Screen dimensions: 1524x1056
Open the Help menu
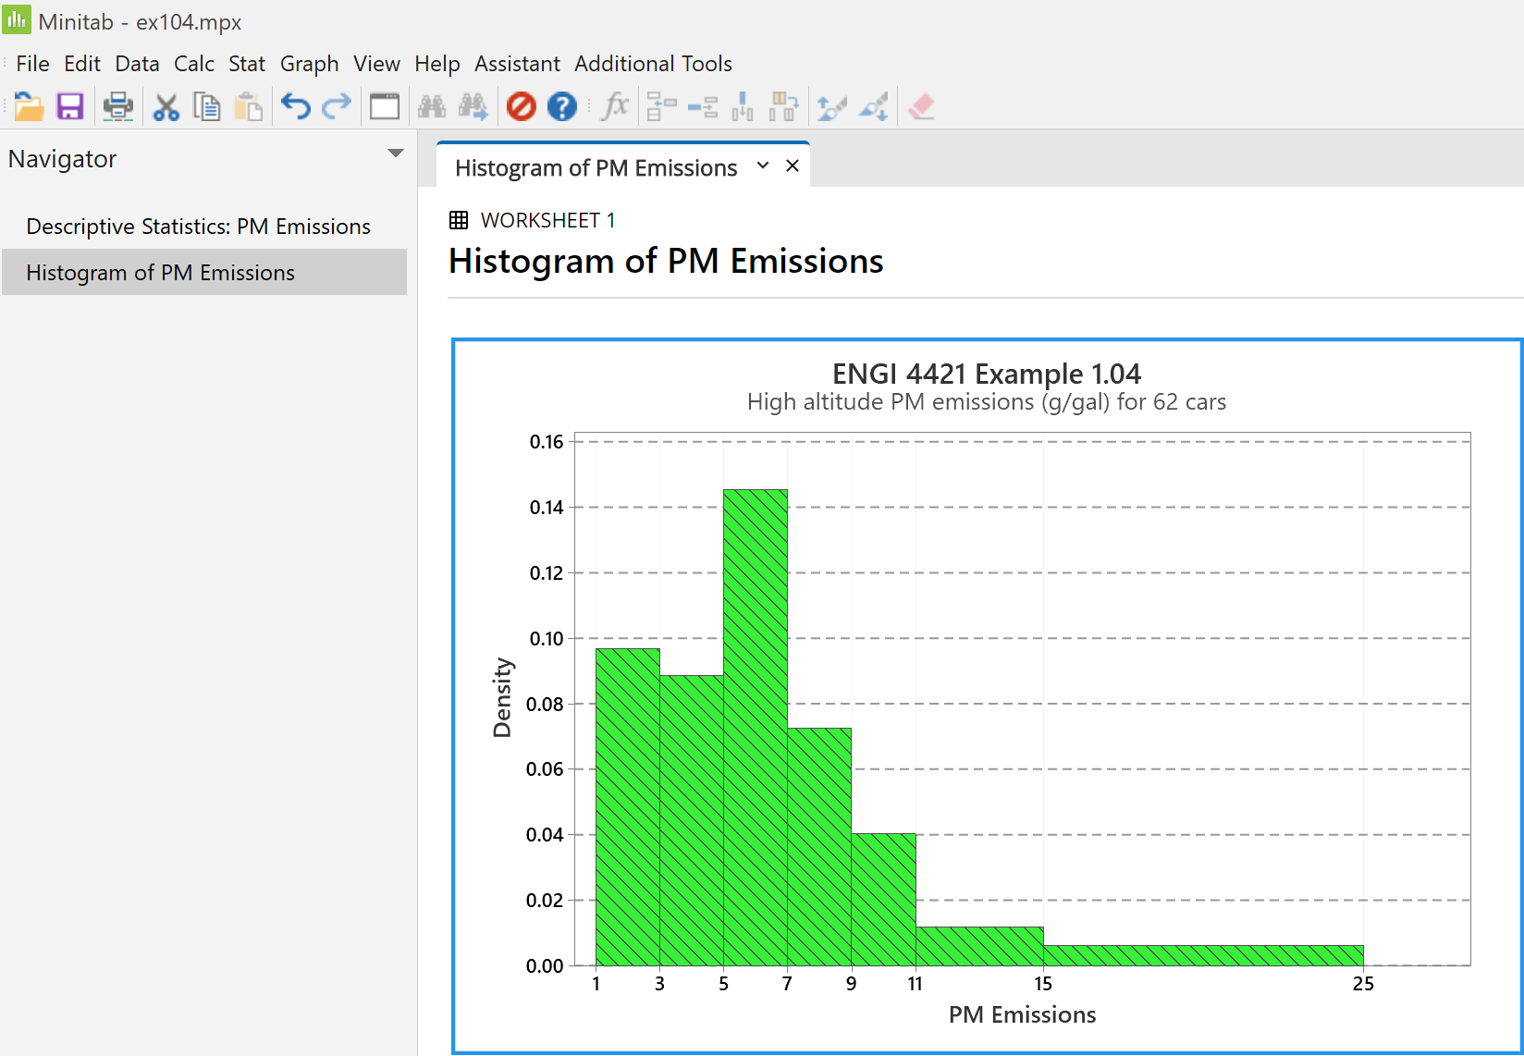click(x=437, y=64)
